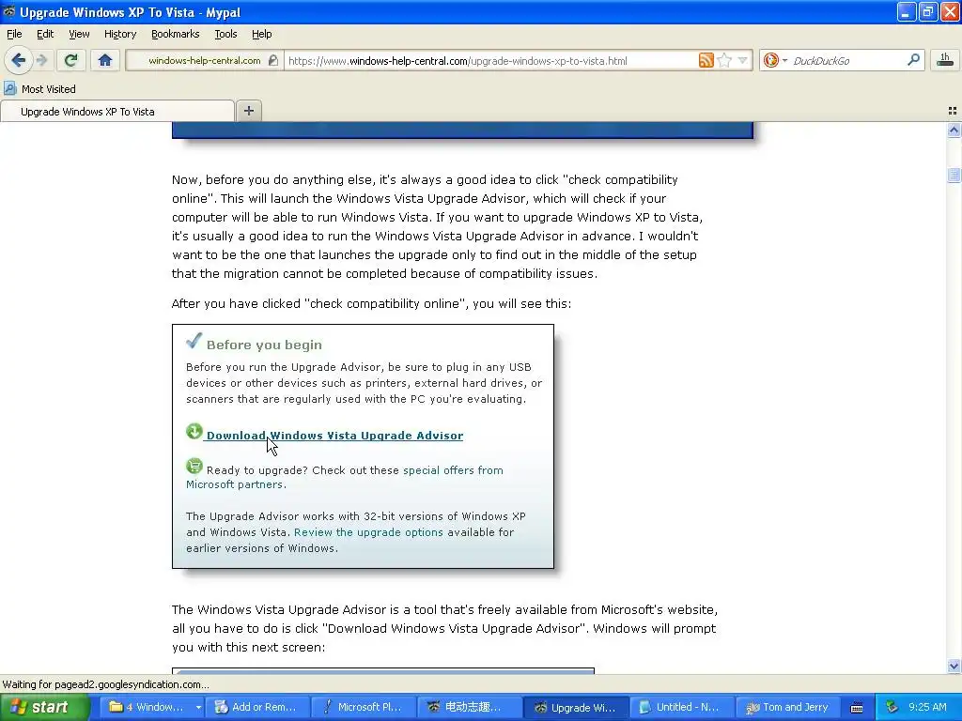The width and height of the screenshot is (962, 721).
Task: Click into the URL address field
Action: tap(490, 60)
